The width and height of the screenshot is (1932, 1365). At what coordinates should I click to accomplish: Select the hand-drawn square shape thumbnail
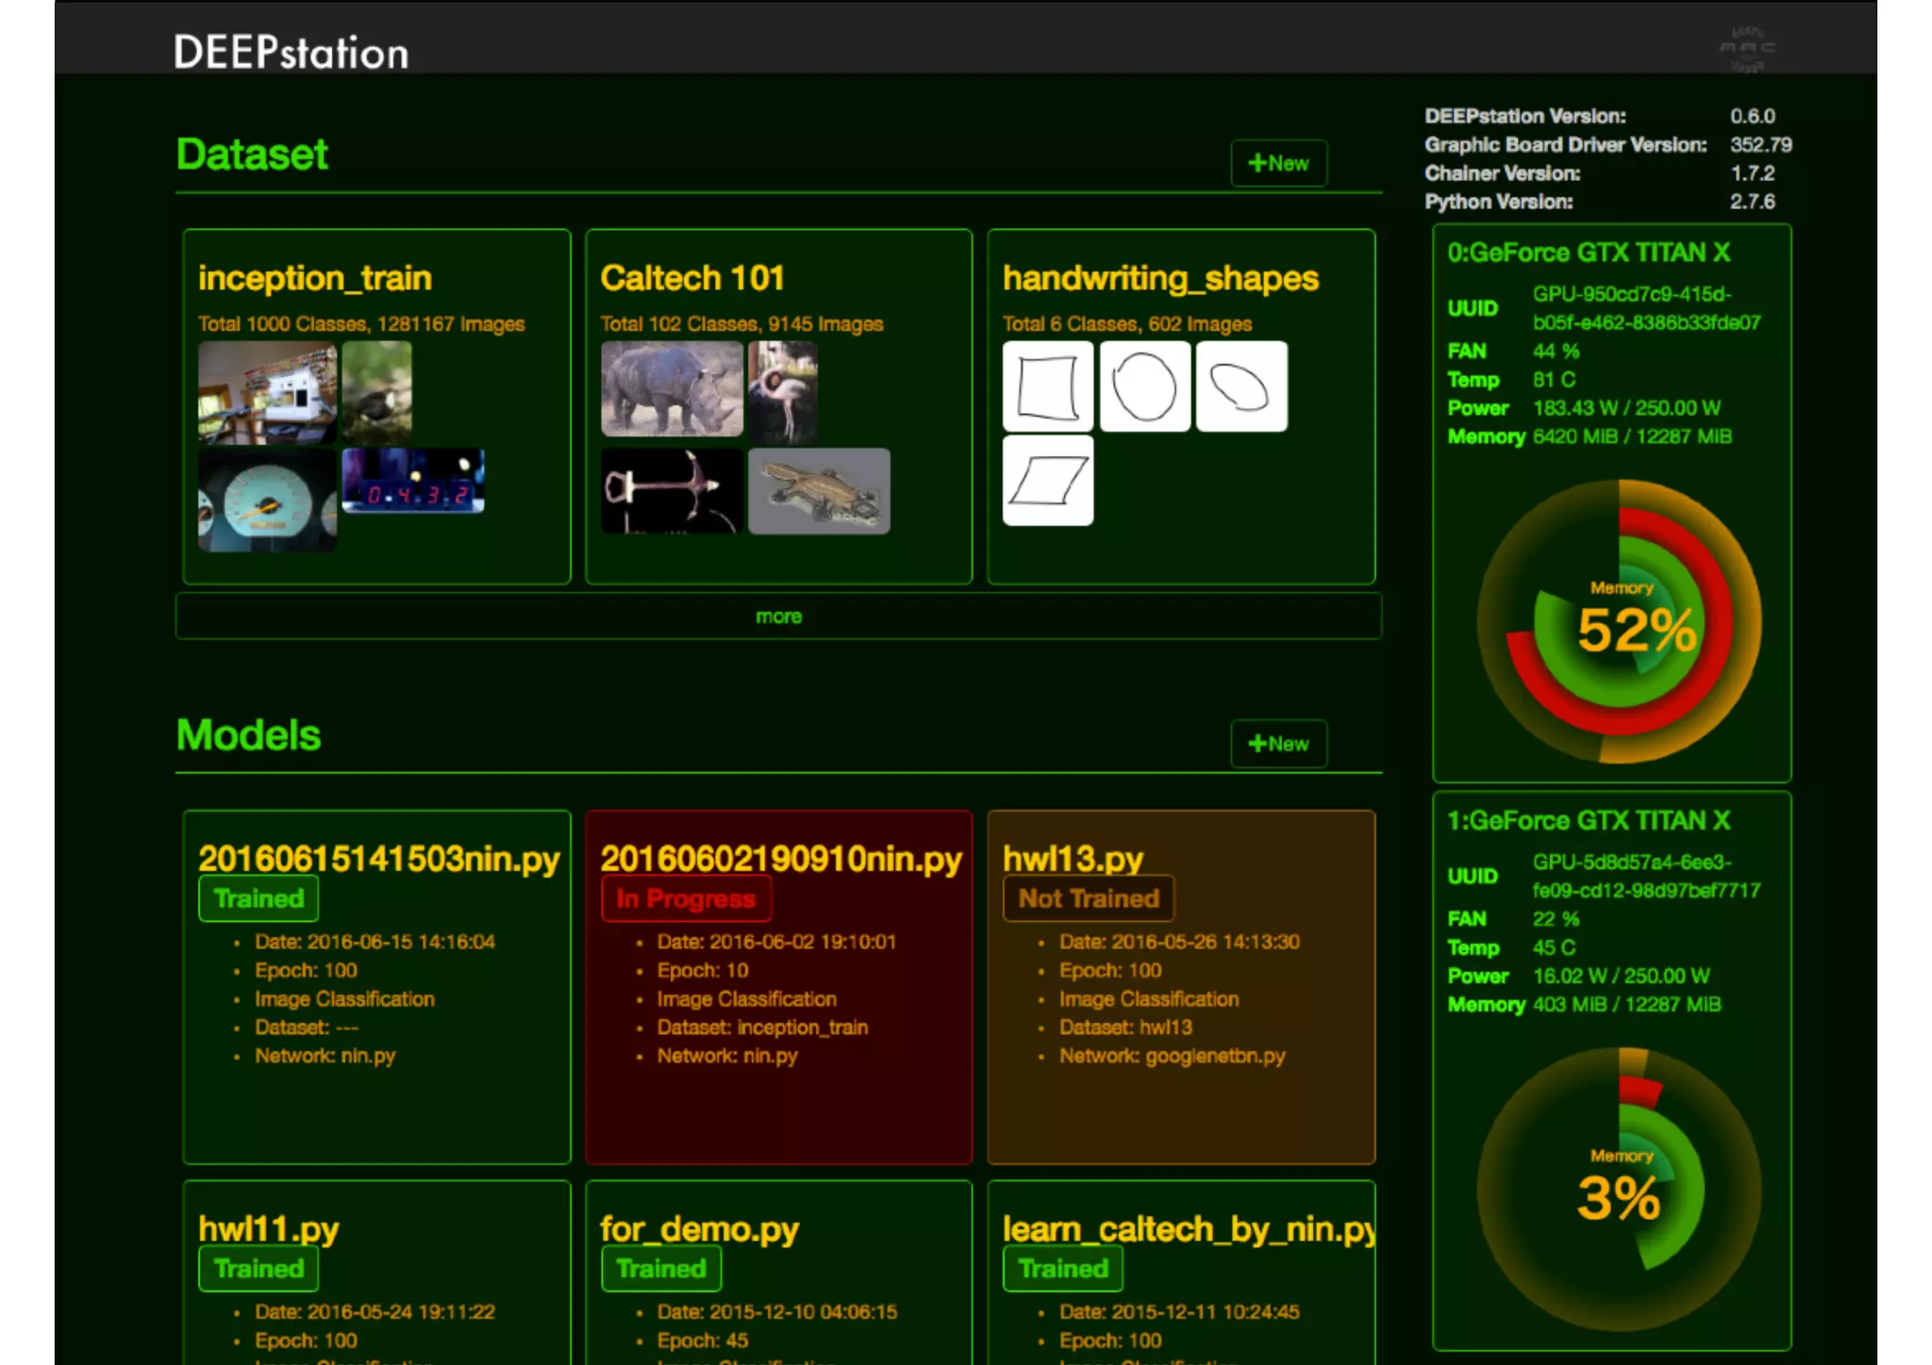click(1048, 386)
